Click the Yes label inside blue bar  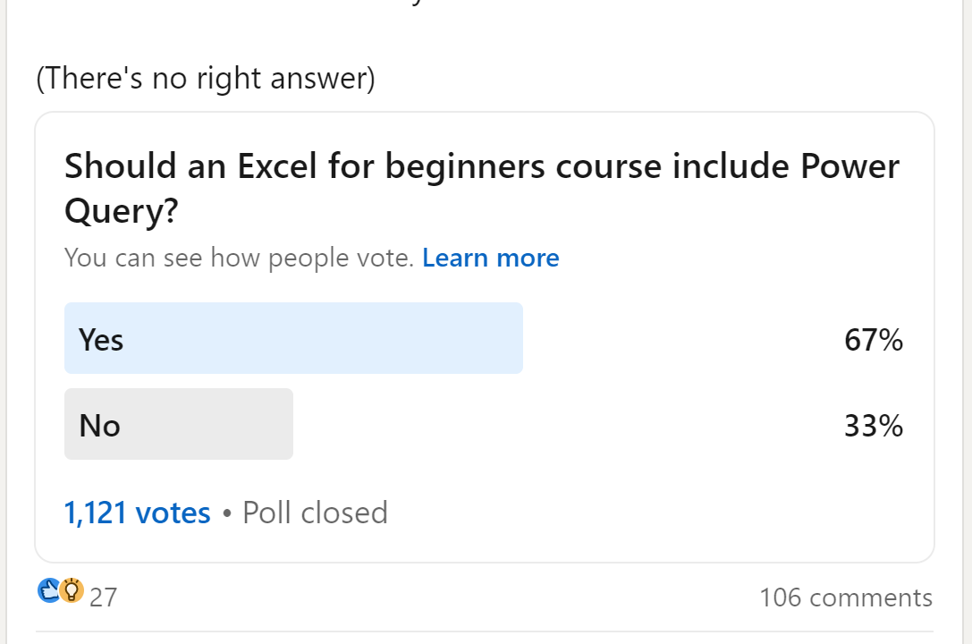[x=101, y=340]
